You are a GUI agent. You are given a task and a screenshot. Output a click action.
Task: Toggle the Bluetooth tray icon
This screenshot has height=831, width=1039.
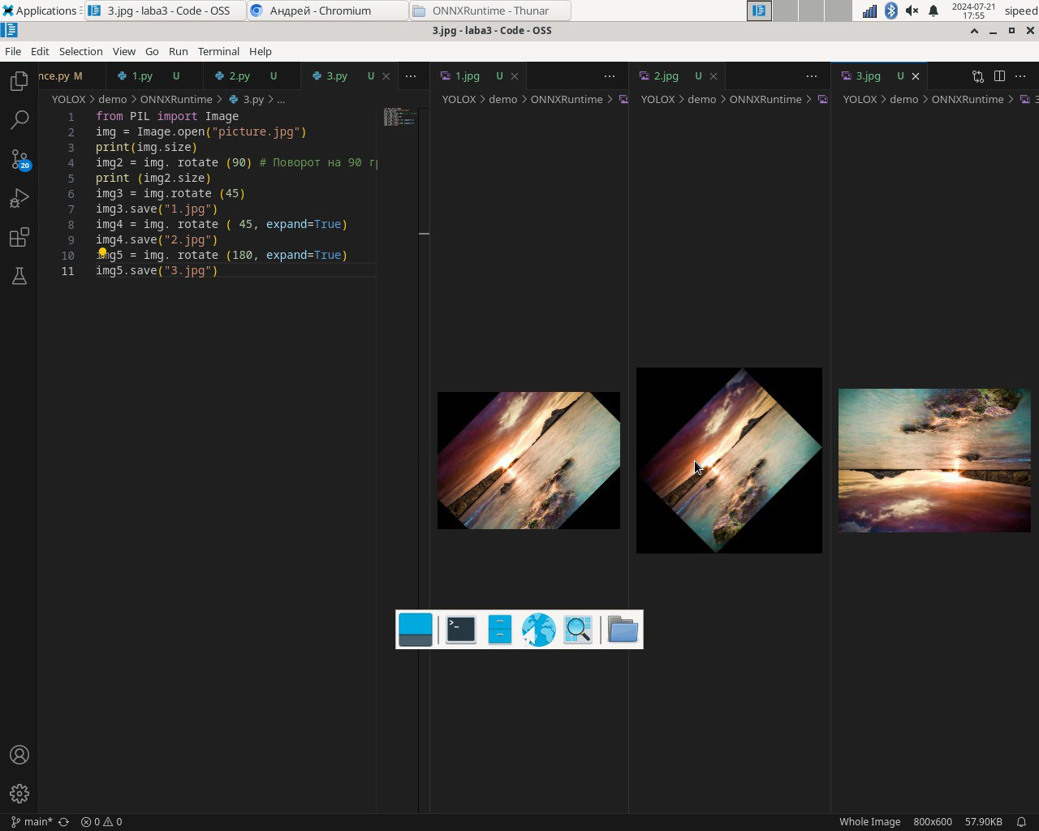pyautogui.click(x=890, y=11)
